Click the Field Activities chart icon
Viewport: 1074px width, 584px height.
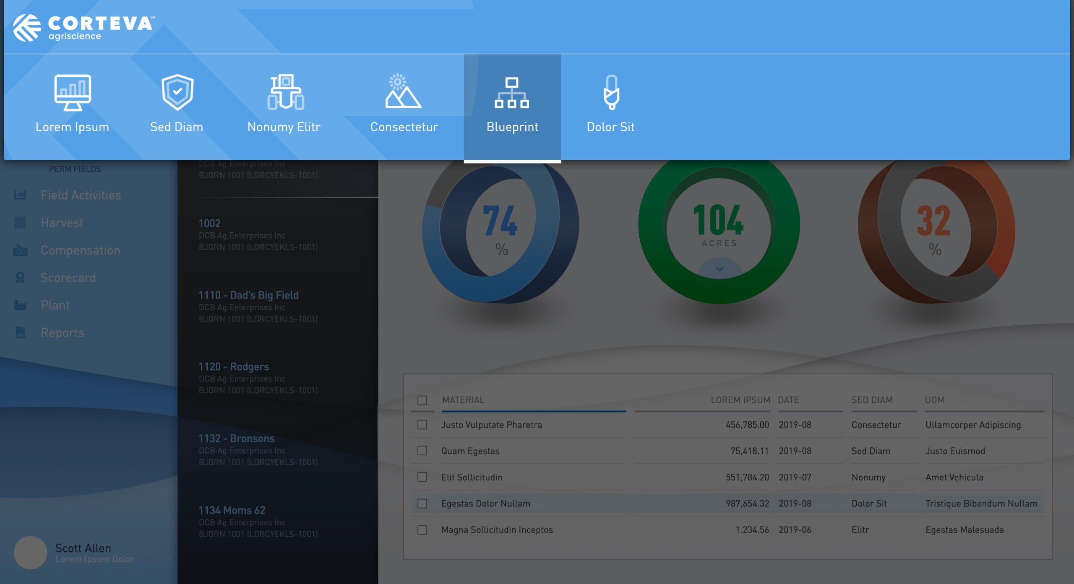tap(20, 195)
